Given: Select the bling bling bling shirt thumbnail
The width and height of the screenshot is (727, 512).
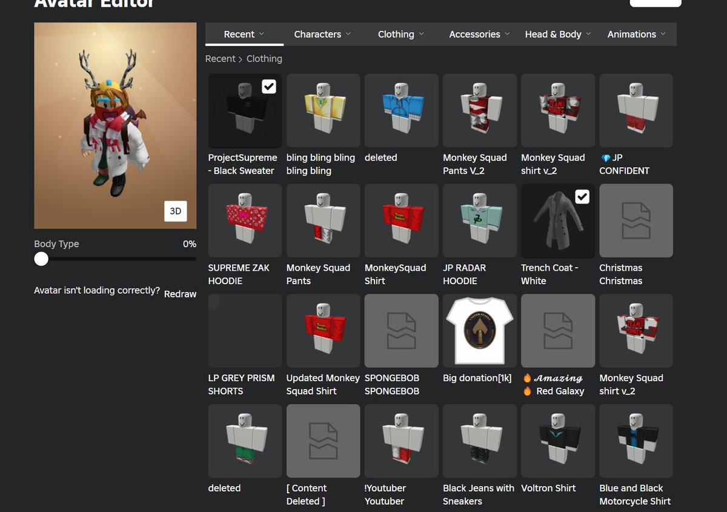Looking at the screenshot, I should [323, 111].
